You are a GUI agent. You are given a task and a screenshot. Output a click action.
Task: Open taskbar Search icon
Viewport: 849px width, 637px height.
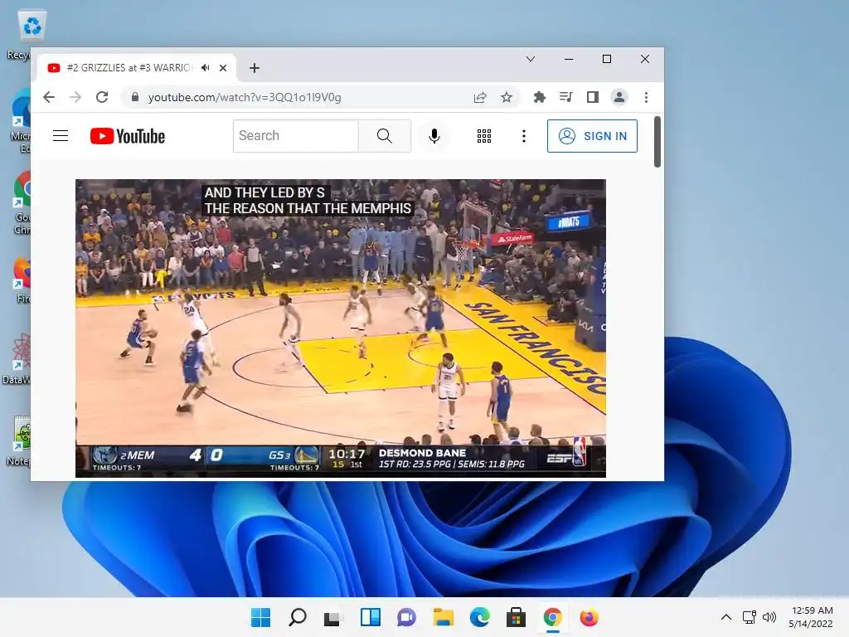coord(298,617)
